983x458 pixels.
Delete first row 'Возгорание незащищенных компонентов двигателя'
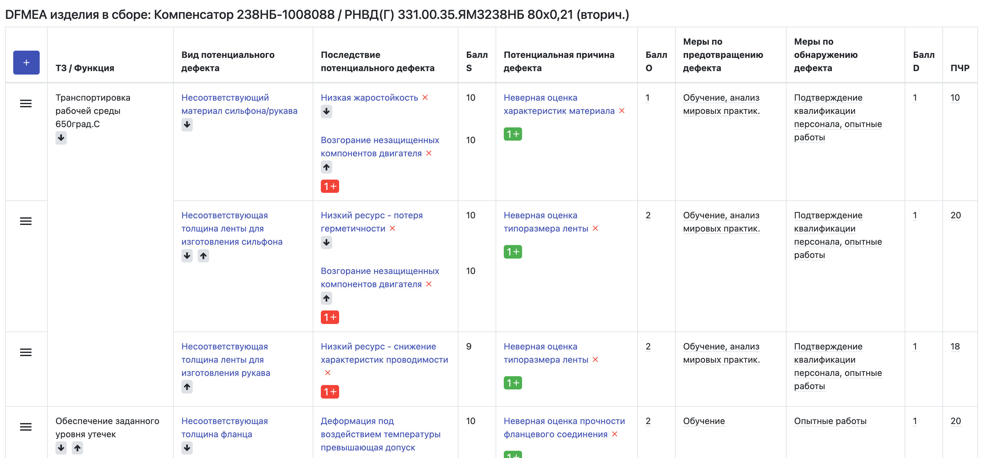(429, 153)
